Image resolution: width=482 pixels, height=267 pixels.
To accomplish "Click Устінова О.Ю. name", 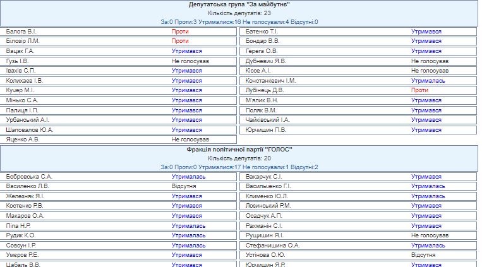I will pyautogui.click(x=265, y=255).
